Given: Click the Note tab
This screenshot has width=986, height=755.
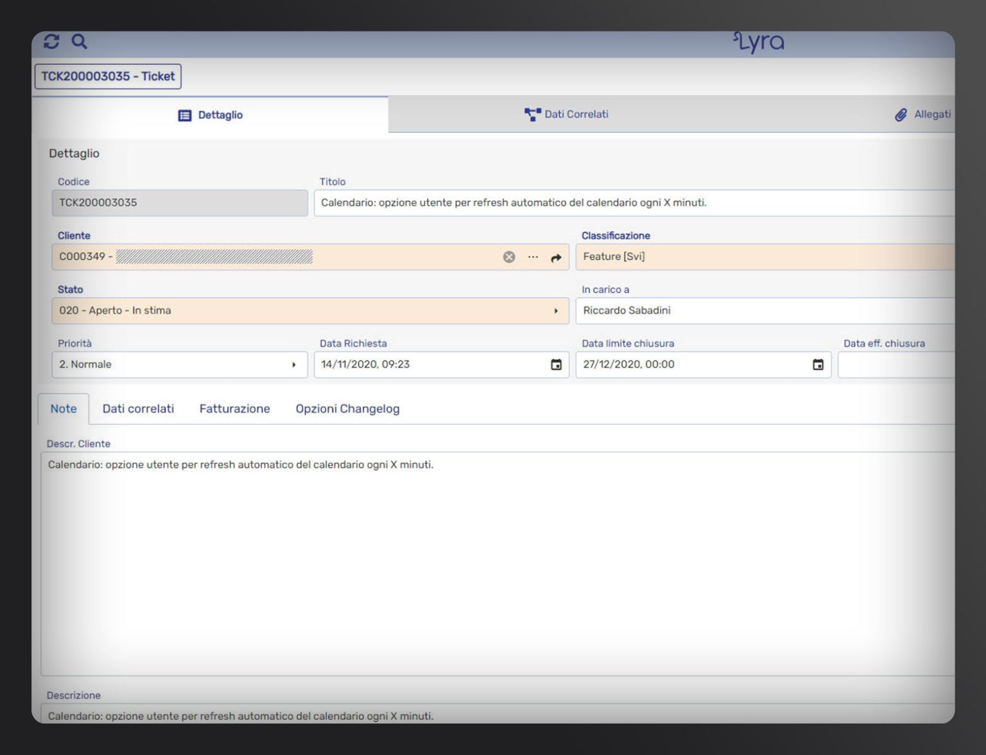Looking at the screenshot, I should 63,409.
